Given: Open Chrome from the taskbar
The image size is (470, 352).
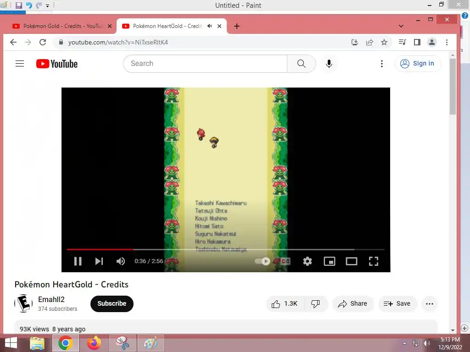Looking at the screenshot, I should coord(65,343).
